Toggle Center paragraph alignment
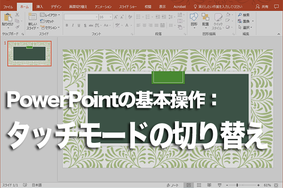Screen dimensions: 283x188 pyautogui.click(x=144, y=25)
